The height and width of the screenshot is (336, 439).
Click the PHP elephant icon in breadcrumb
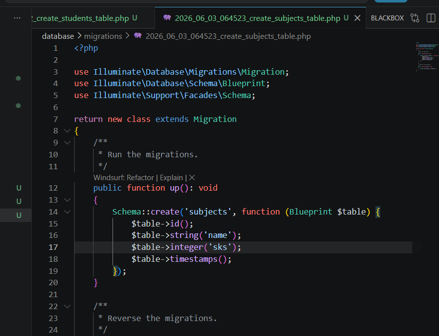click(x=138, y=35)
